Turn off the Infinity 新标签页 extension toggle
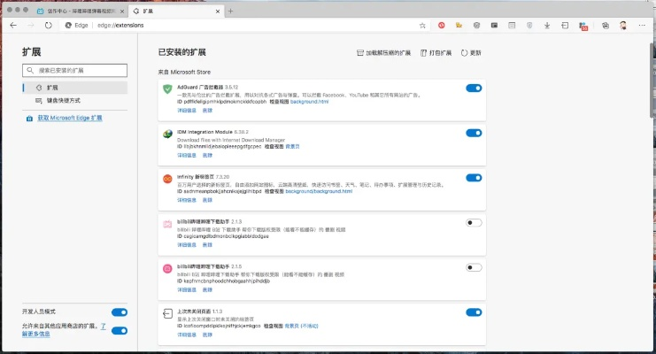 [x=474, y=178]
